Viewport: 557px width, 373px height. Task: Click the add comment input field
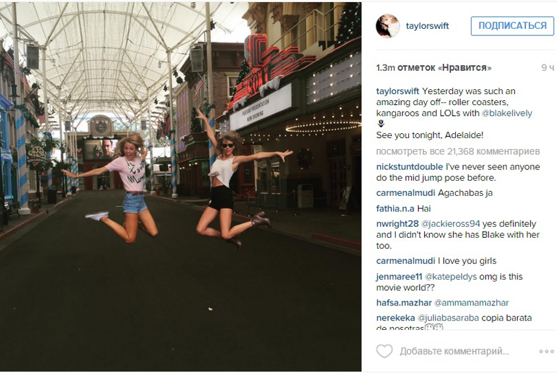pyautogui.click(x=454, y=351)
